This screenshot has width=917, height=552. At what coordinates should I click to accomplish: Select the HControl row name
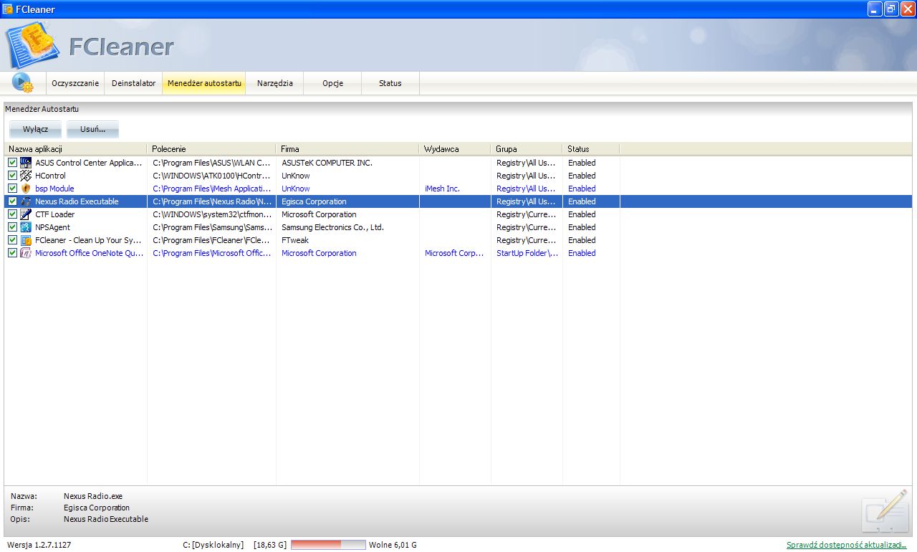(50, 176)
